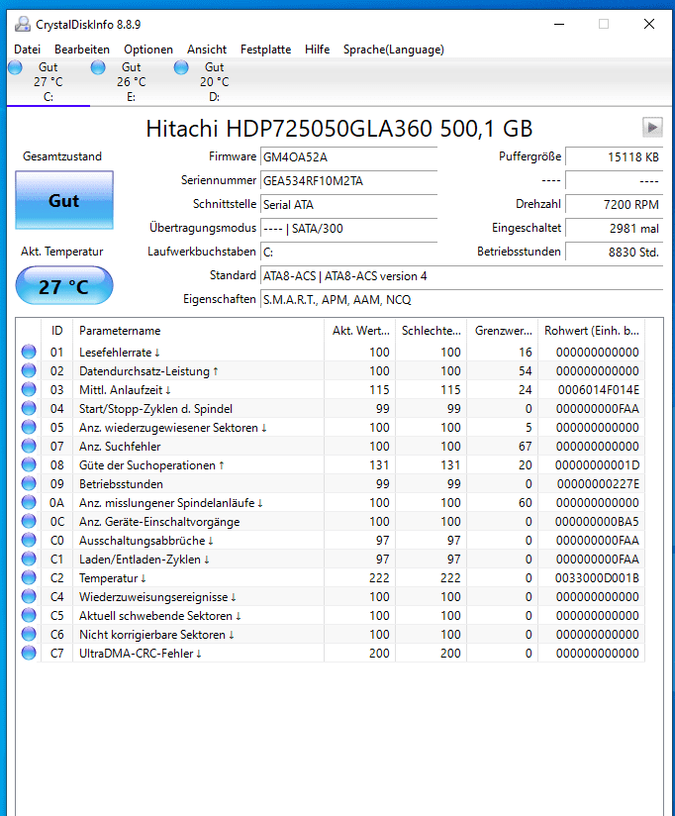675x816 pixels.
Task: Click status icon of Mittl. Anlaufzeit row
Action: pos(29,389)
